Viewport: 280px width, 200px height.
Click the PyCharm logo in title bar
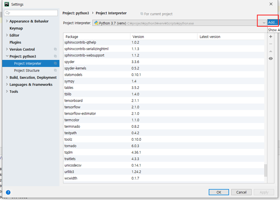(7, 4)
